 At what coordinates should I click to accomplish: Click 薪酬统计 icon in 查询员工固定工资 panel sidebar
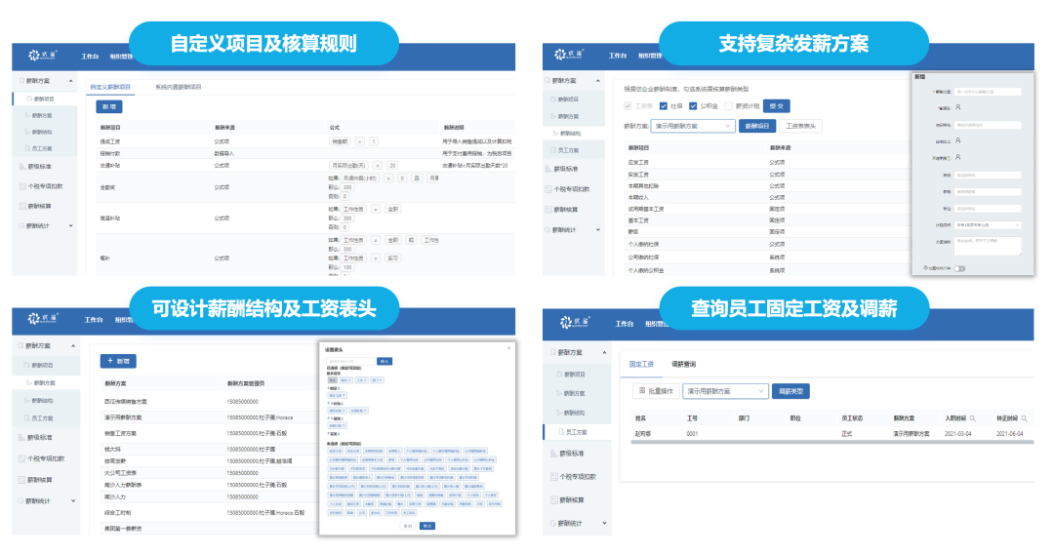click(554, 523)
